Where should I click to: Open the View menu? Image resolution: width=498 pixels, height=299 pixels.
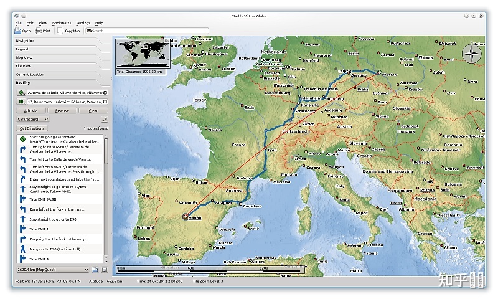coord(43,23)
